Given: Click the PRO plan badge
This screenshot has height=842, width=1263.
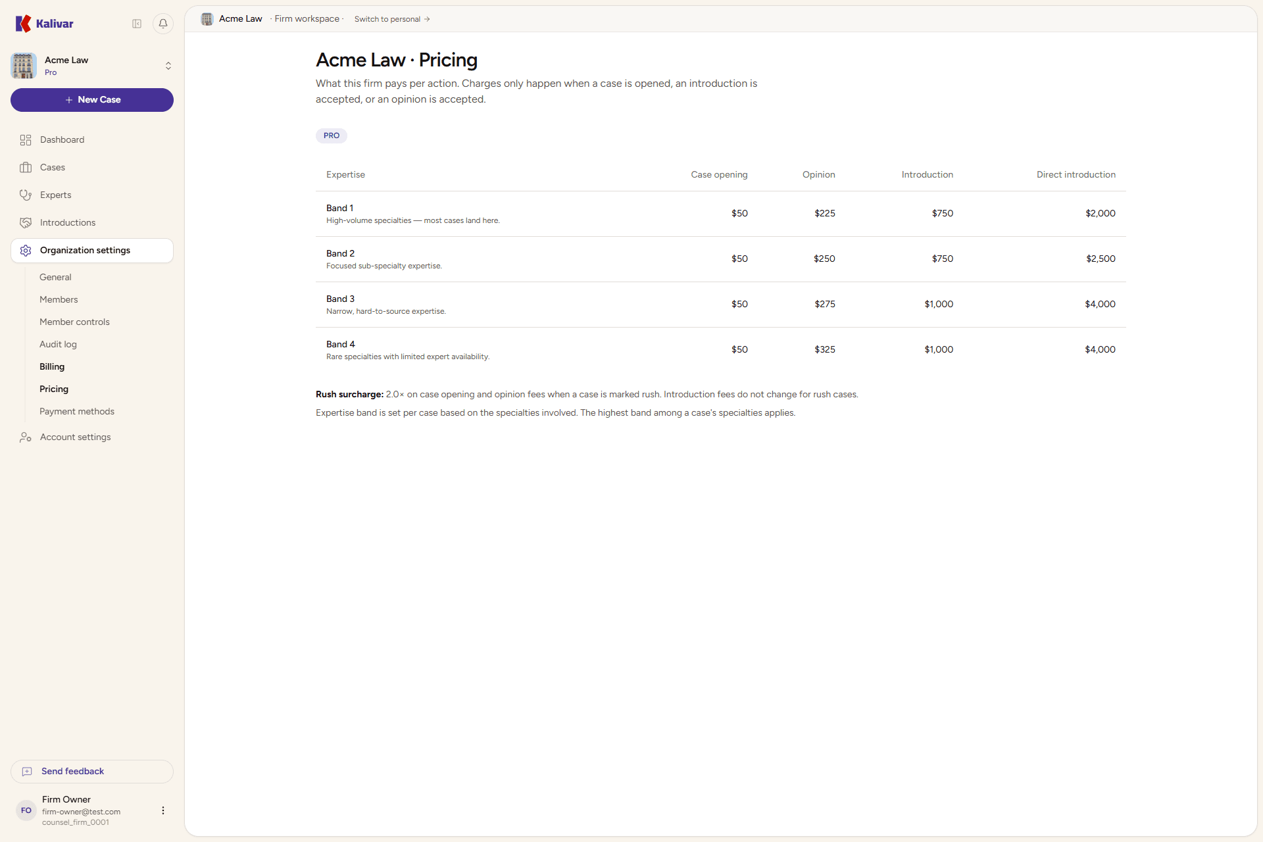Looking at the screenshot, I should click(x=332, y=136).
